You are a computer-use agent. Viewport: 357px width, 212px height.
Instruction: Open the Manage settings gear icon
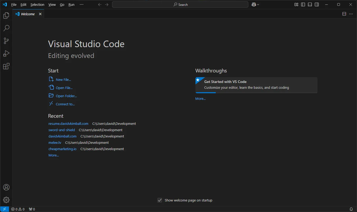[x=6, y=200]
